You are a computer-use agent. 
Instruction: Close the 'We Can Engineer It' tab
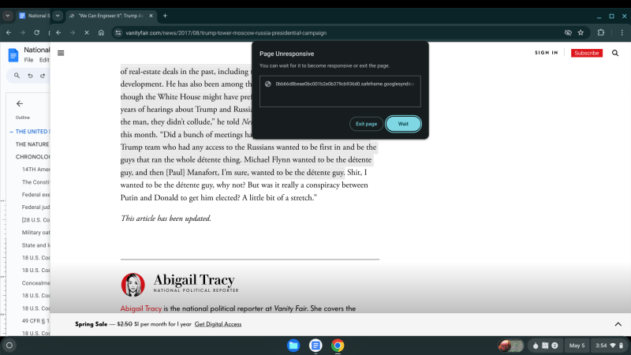point(151,16)
